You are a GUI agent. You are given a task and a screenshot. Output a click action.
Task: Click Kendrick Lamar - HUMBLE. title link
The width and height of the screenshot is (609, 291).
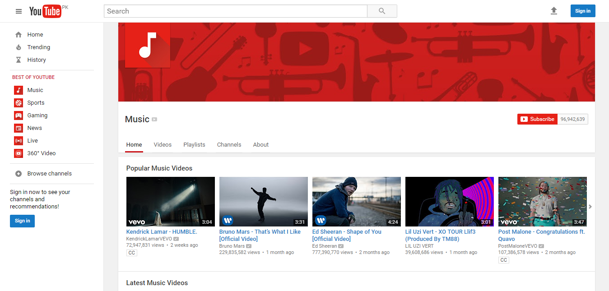162,232
